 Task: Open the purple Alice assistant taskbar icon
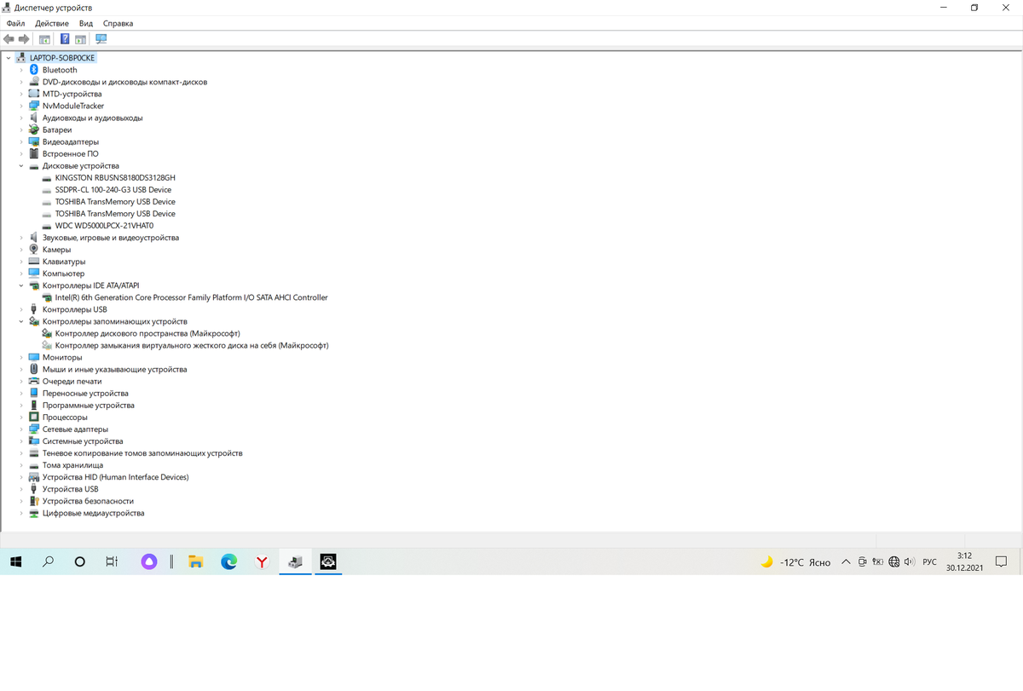[149, 561]
